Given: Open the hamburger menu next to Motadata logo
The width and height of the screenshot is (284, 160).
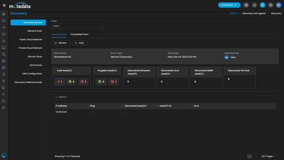Looking at the screenshot, I should coord(4,5).
